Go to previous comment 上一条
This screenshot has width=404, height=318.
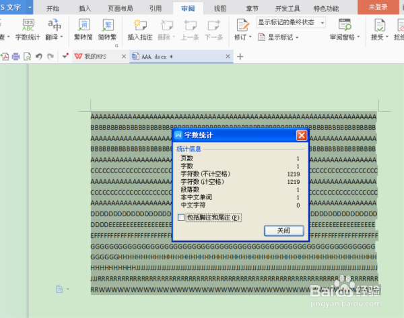190,30
